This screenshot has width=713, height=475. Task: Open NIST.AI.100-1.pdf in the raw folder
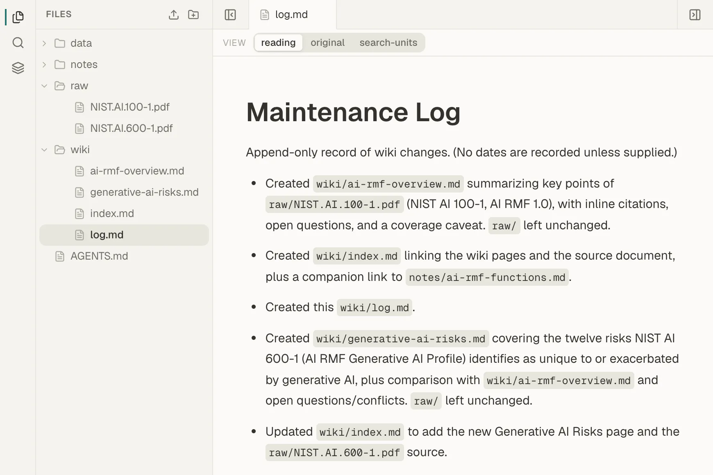pyautogui.click(x=124, y=107)
